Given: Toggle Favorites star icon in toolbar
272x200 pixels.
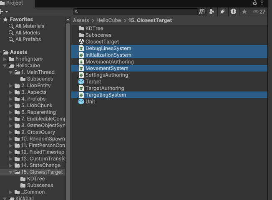Looking at the screenshot, I should click(244, 12).
